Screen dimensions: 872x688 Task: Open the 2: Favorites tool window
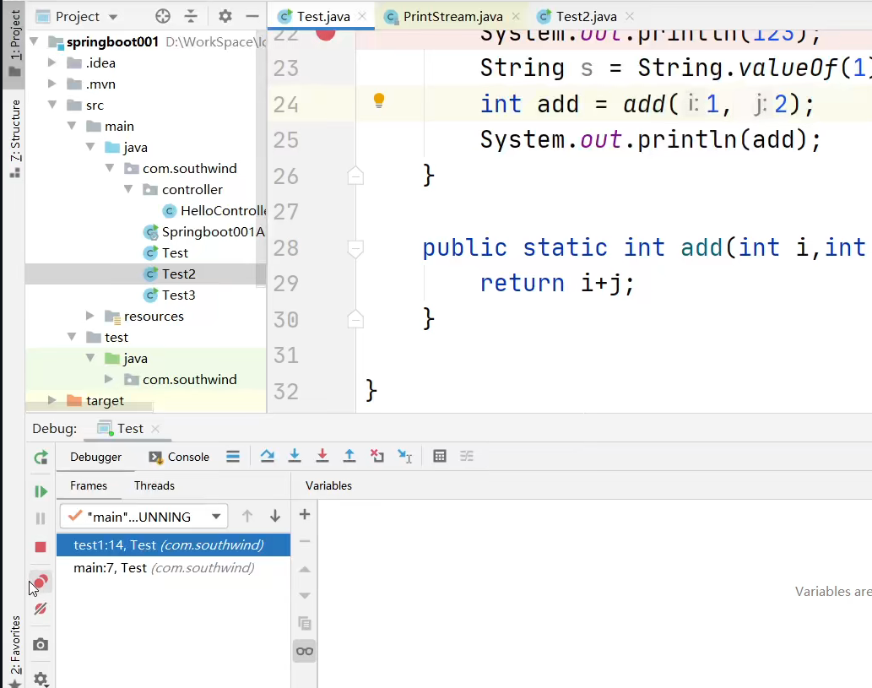(14, 652)
